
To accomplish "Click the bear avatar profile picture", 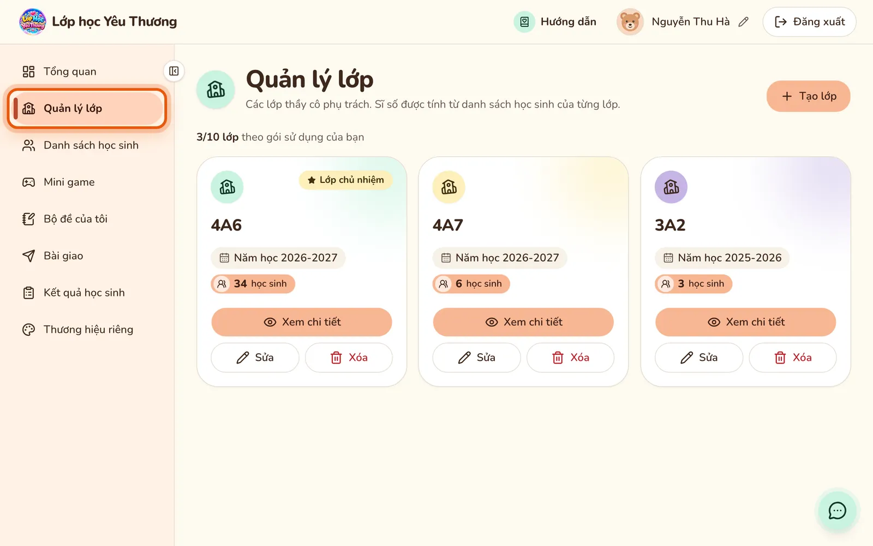I will click(x=630, y=22).
